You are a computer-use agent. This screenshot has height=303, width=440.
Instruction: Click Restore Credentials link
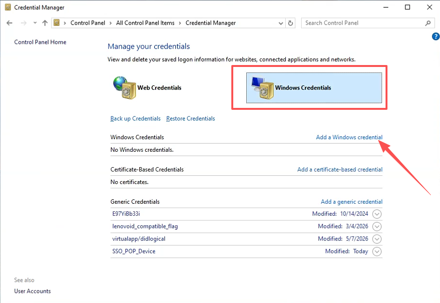point(190,119)
